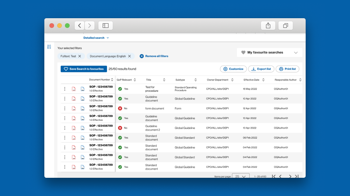
Task: Select 'form document' title cell
Action: (x=155, y=108)
